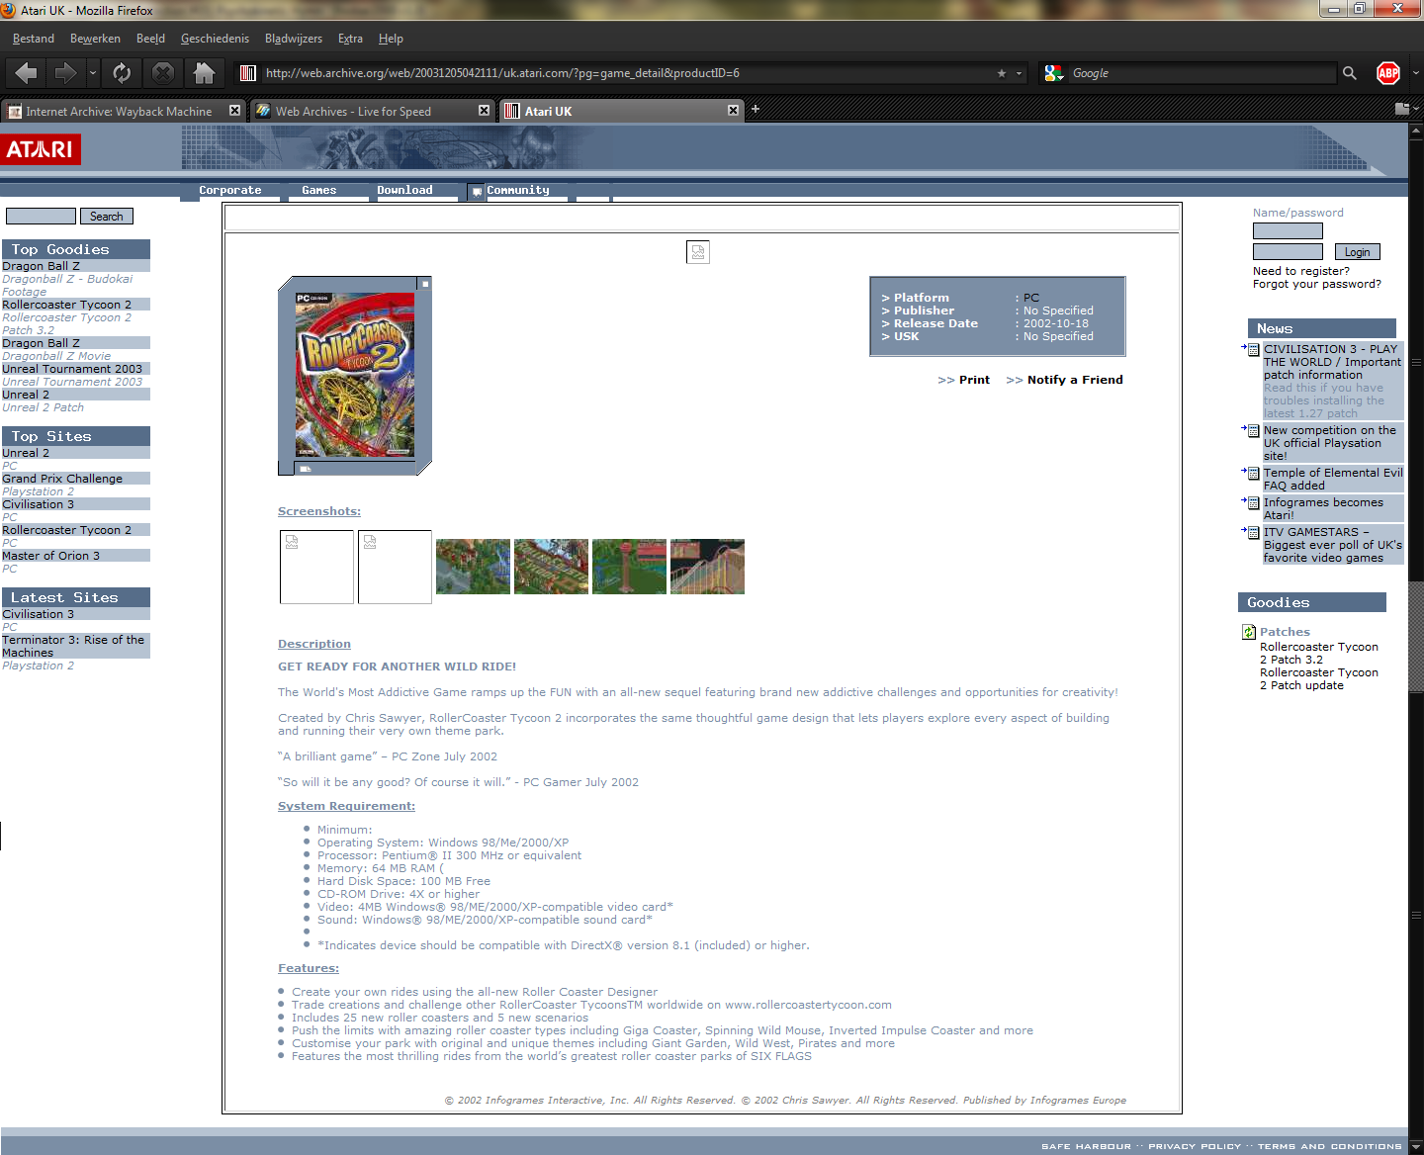This screenshot has width=1424, height=1155.
Task: Open the Bladwijzers menu
Action: tap(294, 39)
